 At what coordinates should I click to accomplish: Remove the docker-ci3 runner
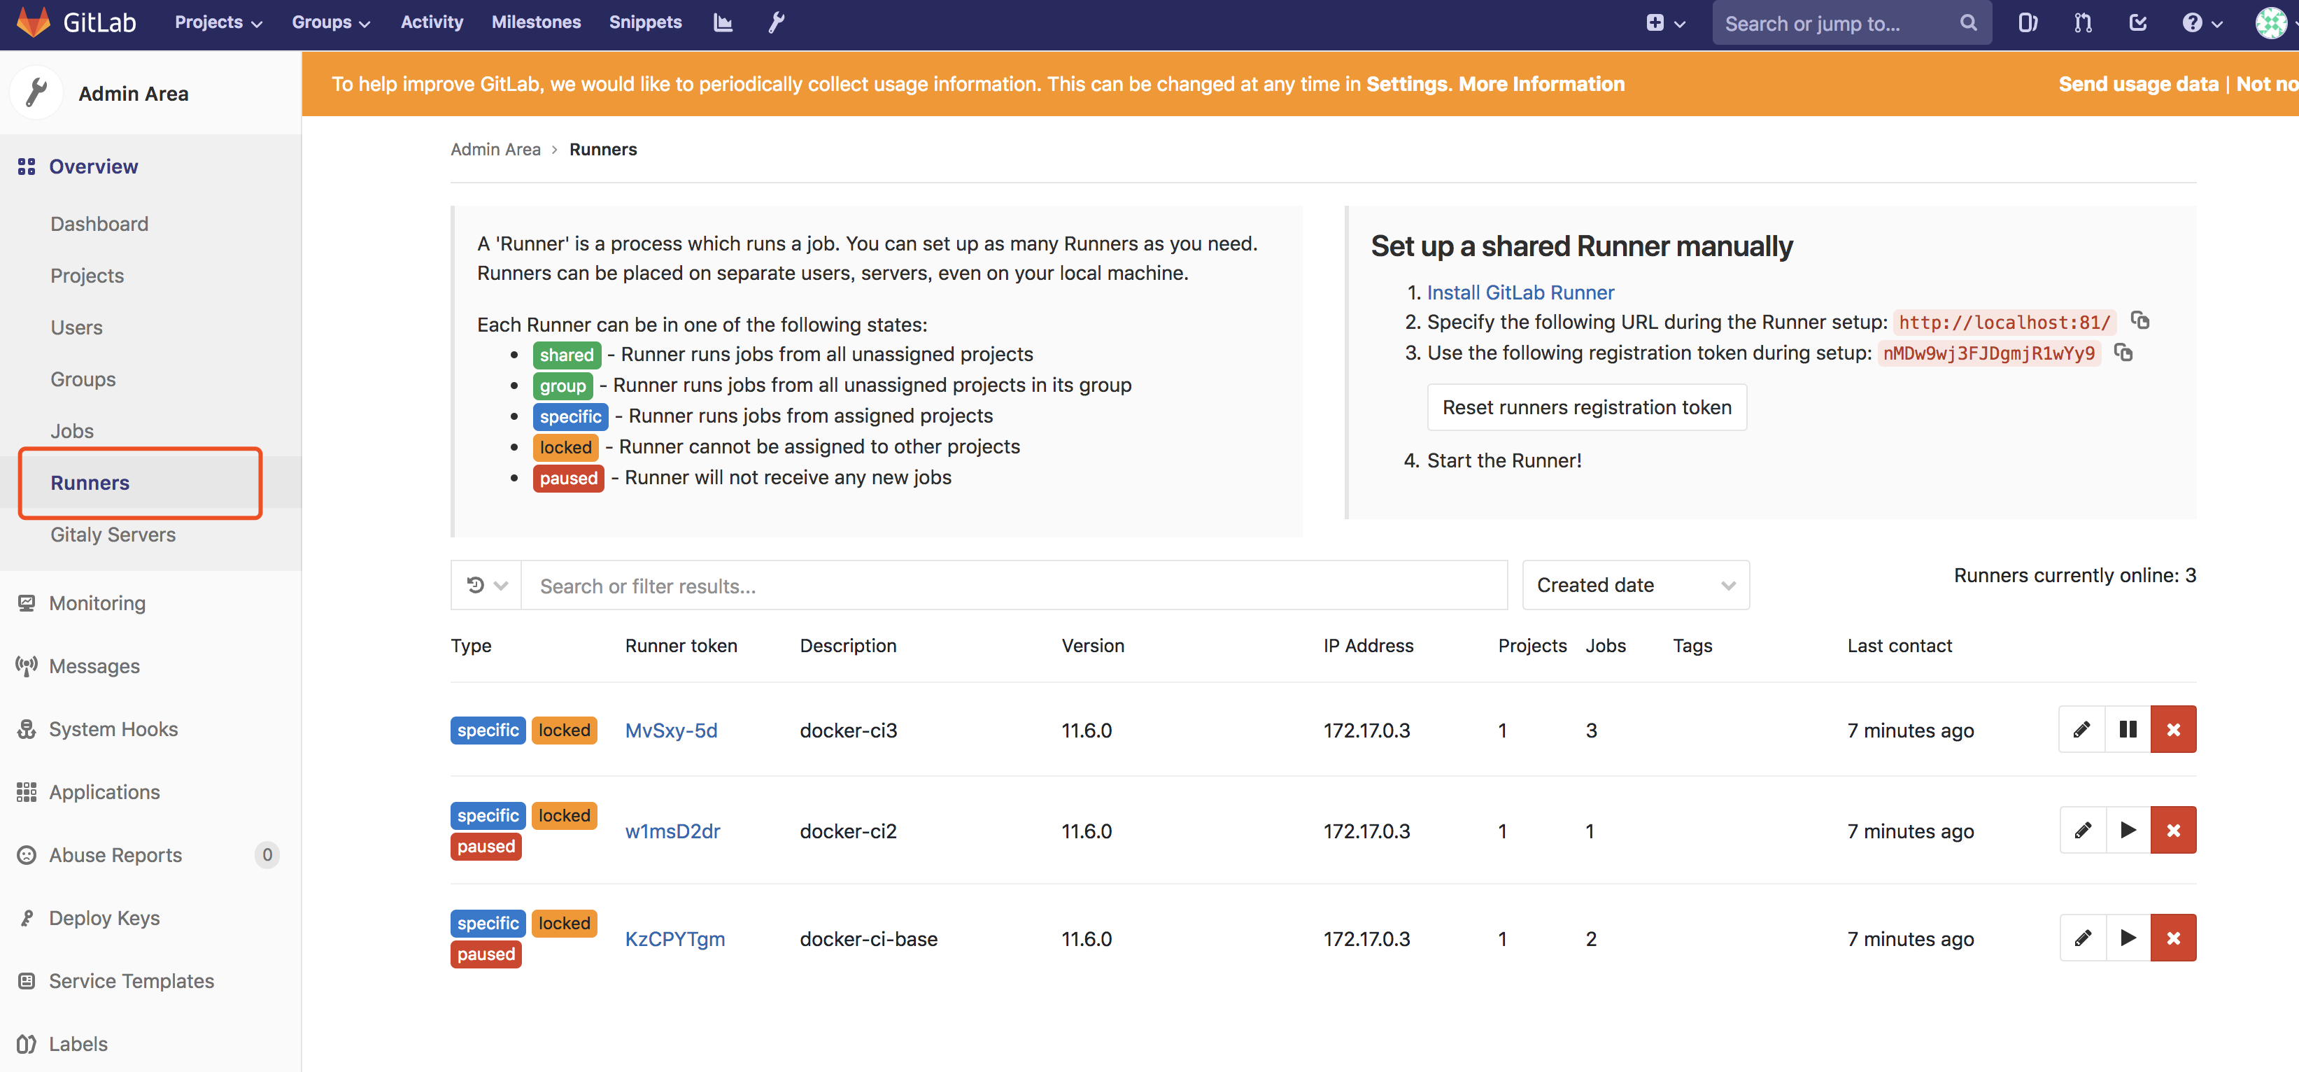2173,729
